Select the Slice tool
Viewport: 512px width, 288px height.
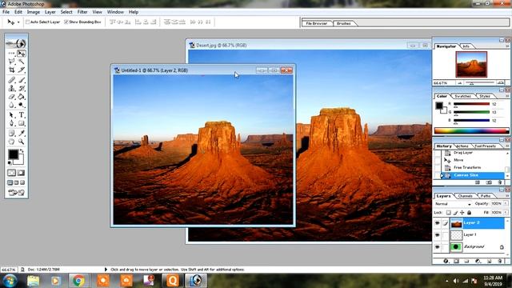tap(22, 70)
